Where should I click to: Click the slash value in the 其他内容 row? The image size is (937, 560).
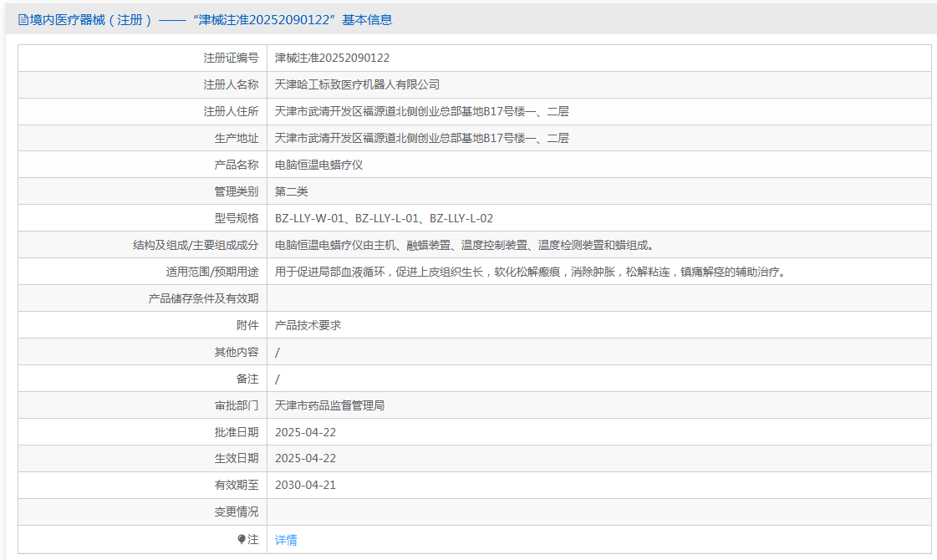[x=278, y=353]
